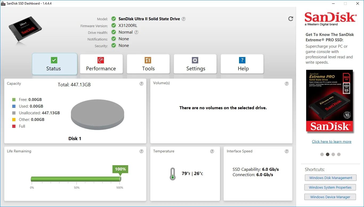Viewport: 364px width, 207px height.
Task: Click firmware version X31200RL text
Action: (128, 26)
